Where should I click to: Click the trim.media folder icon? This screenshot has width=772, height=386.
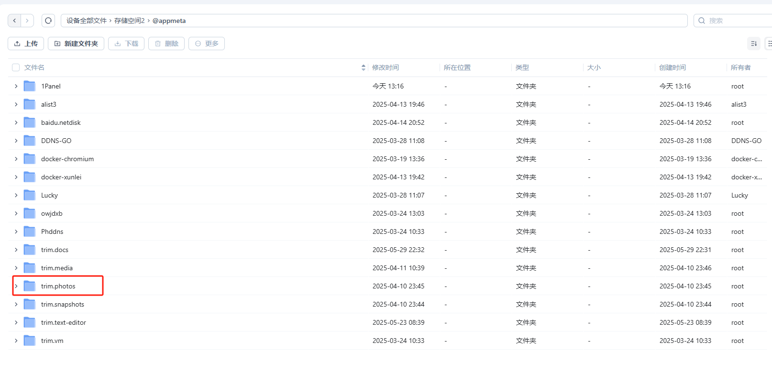pos(30,268)
